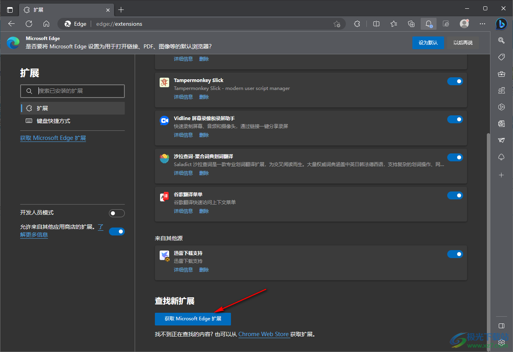The height and width of the screenshot is (352, 513).
Task: Open sidebar search icon
Action: pyautogui.click(x=502, y=40)
